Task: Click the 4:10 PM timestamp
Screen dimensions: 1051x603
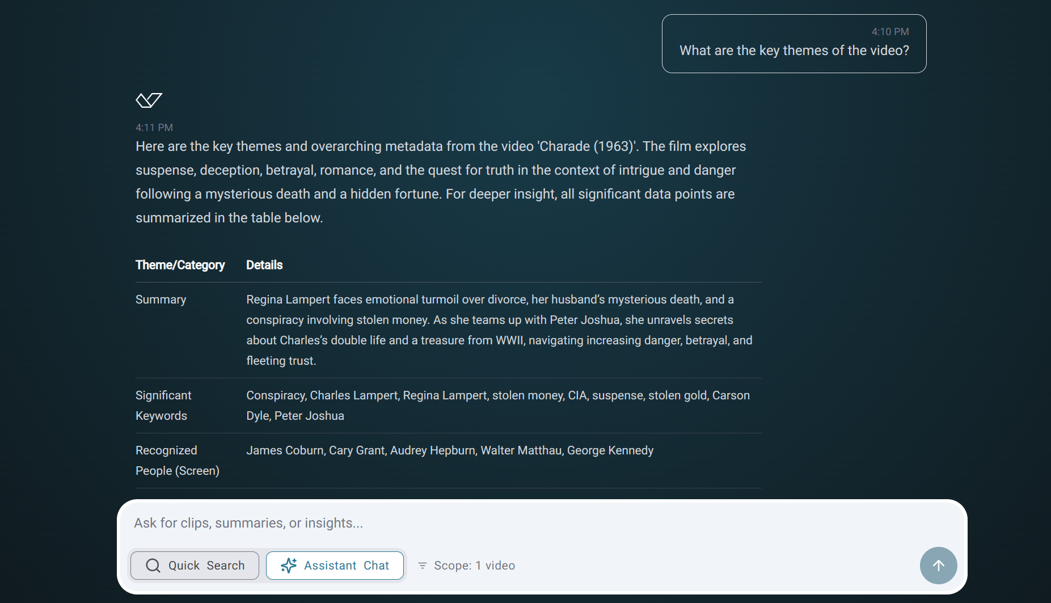Action: (890, 32)
